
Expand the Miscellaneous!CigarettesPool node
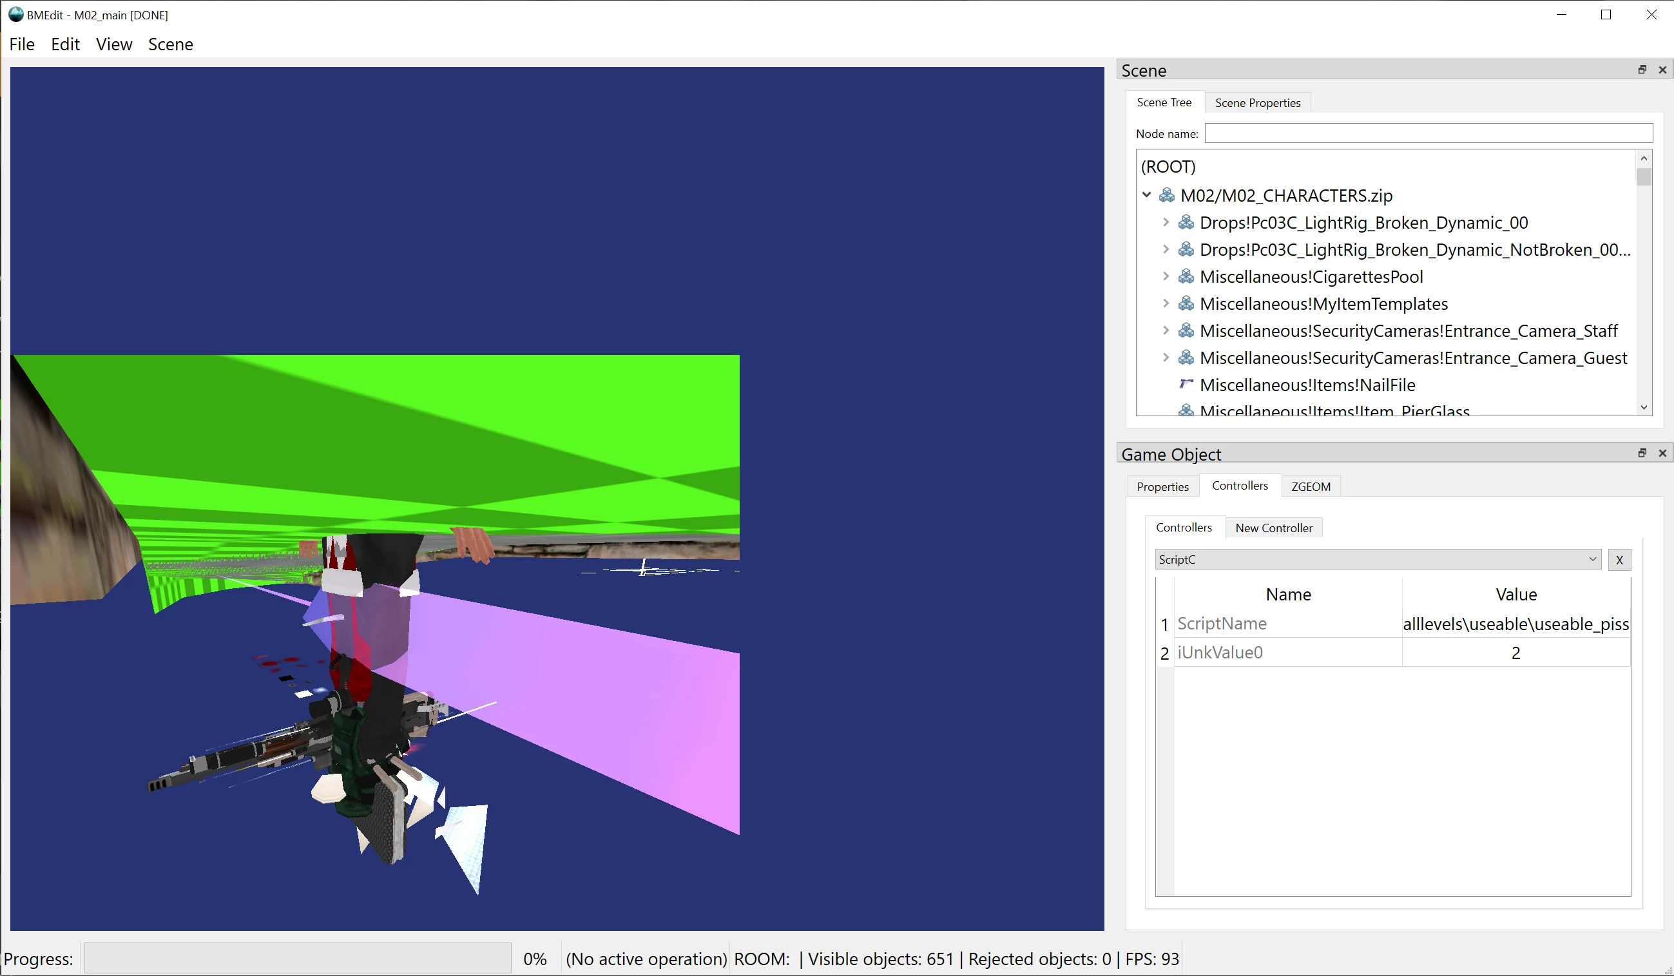[x=1166, y=276]
